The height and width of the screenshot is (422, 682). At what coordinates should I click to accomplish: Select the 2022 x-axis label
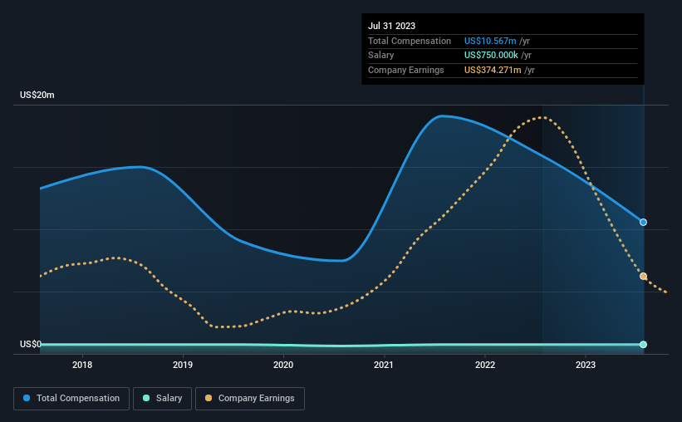pos(485,365)
